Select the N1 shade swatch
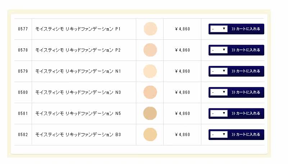Viewport: 288px width, 164px height. pos(150,71)
